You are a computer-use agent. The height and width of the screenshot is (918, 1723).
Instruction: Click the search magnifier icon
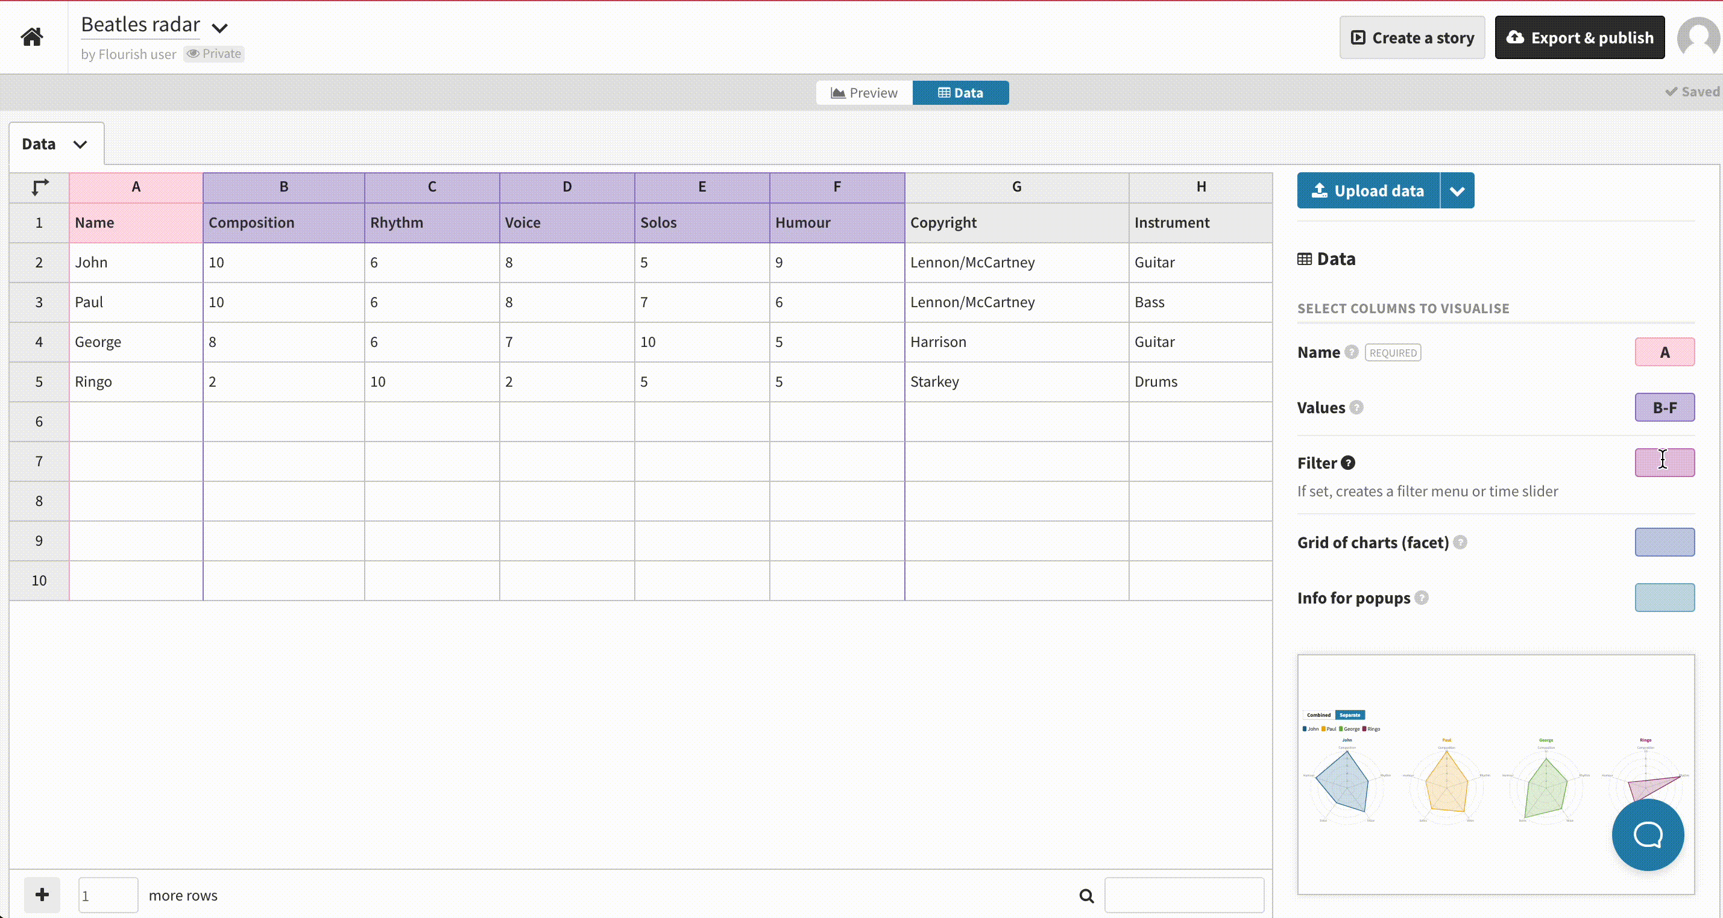point(1086,896)
